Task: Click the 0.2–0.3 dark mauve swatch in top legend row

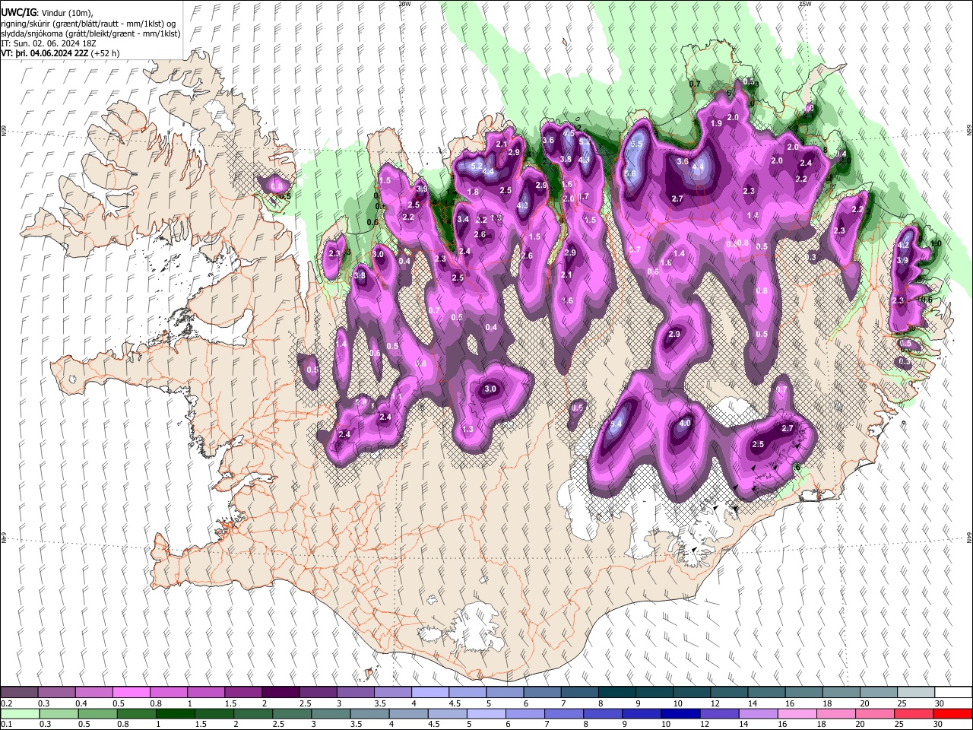Action: (19, 692)
